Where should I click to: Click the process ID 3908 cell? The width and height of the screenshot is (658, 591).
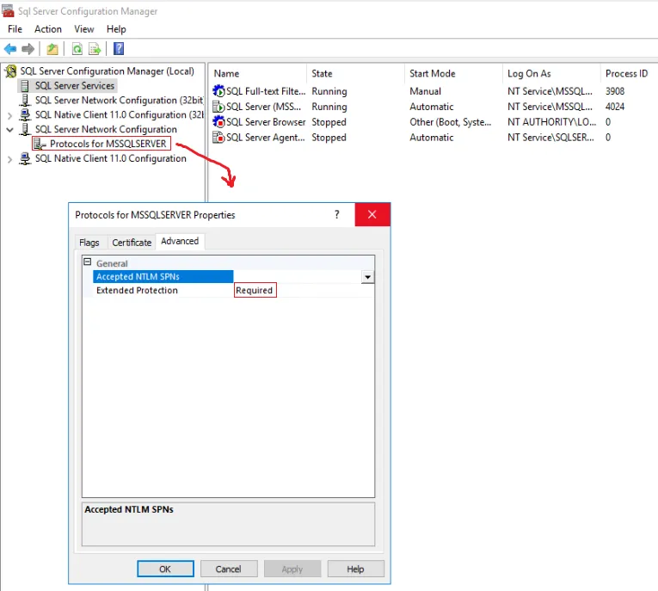click(615, 91)
